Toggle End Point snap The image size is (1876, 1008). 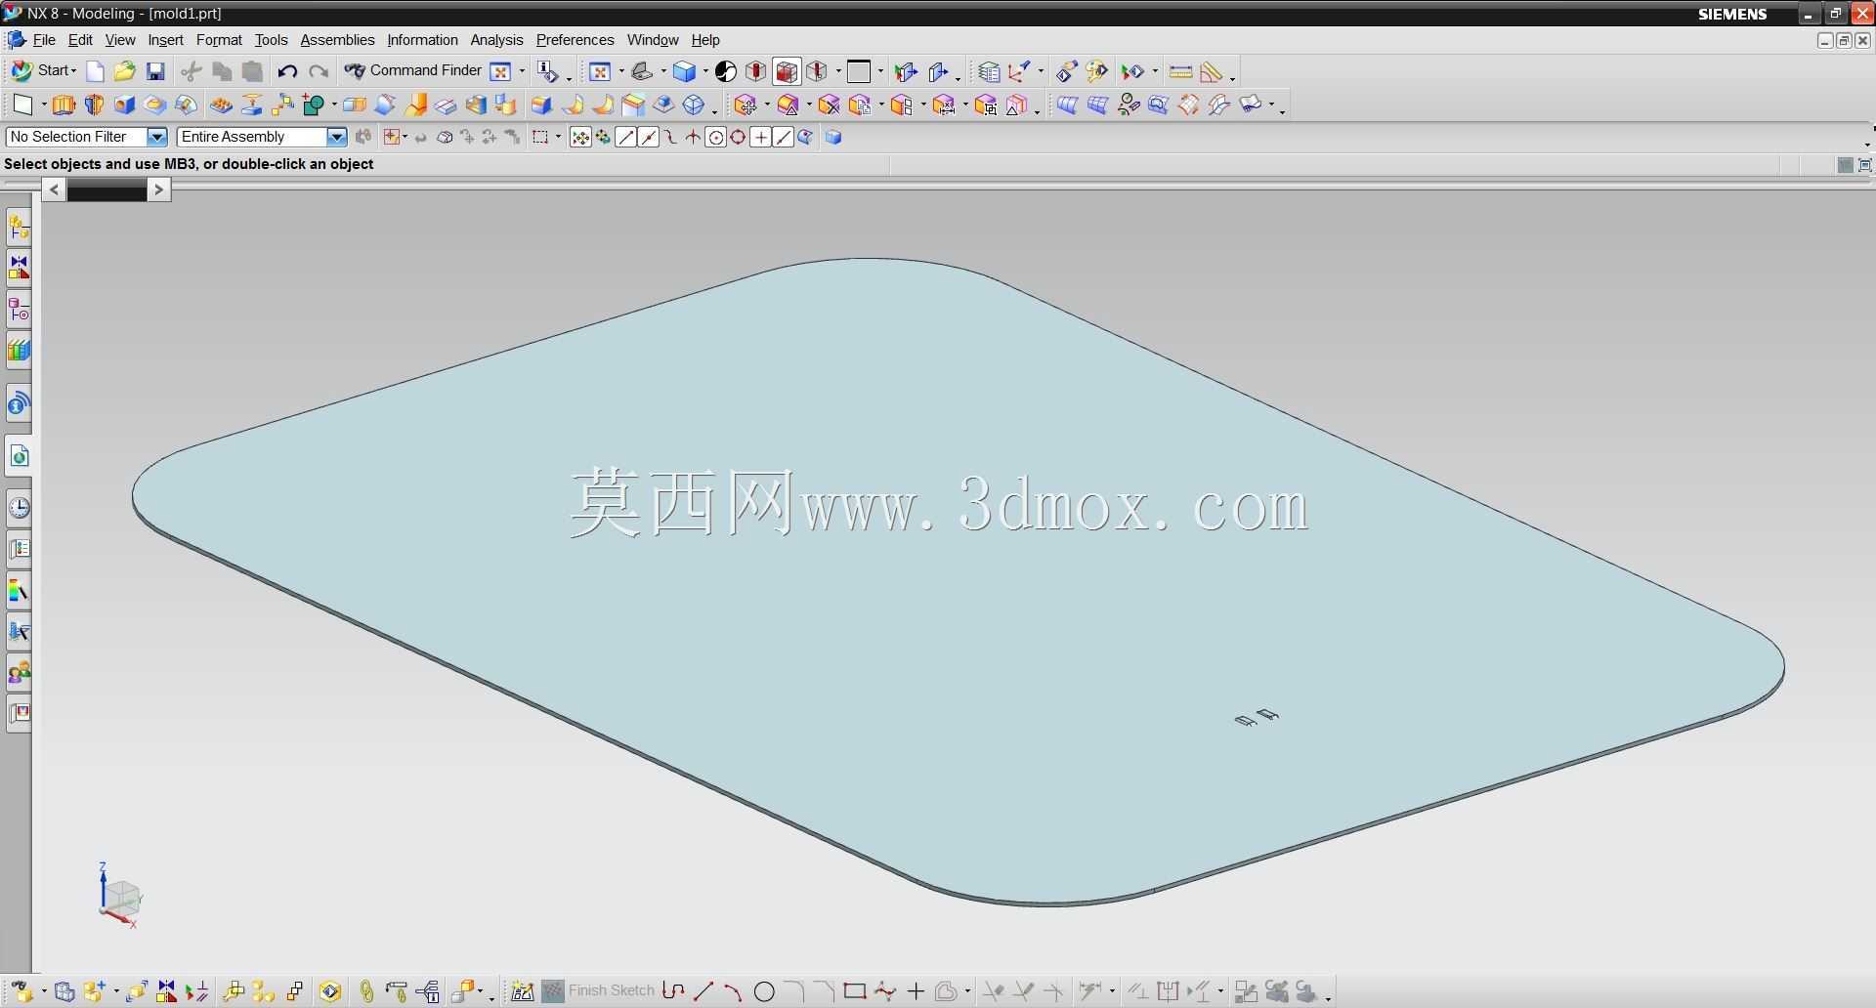(x=625, y=138)
